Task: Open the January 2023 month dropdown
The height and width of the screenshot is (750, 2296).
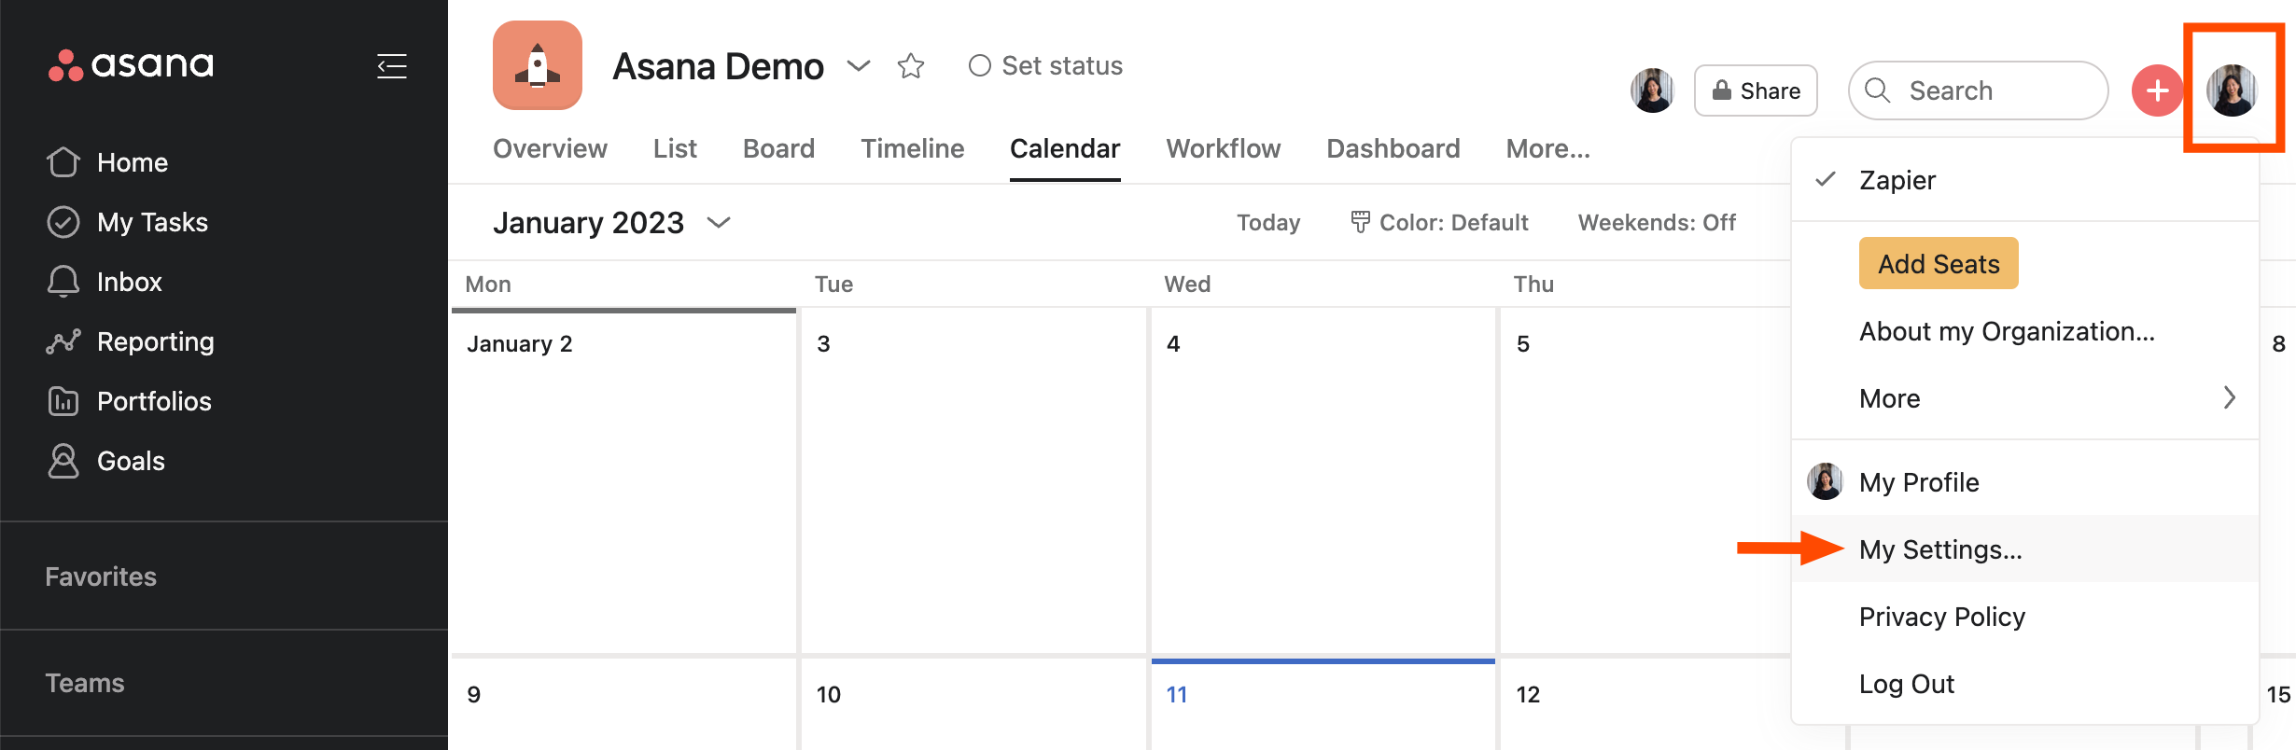Action: 612,222
